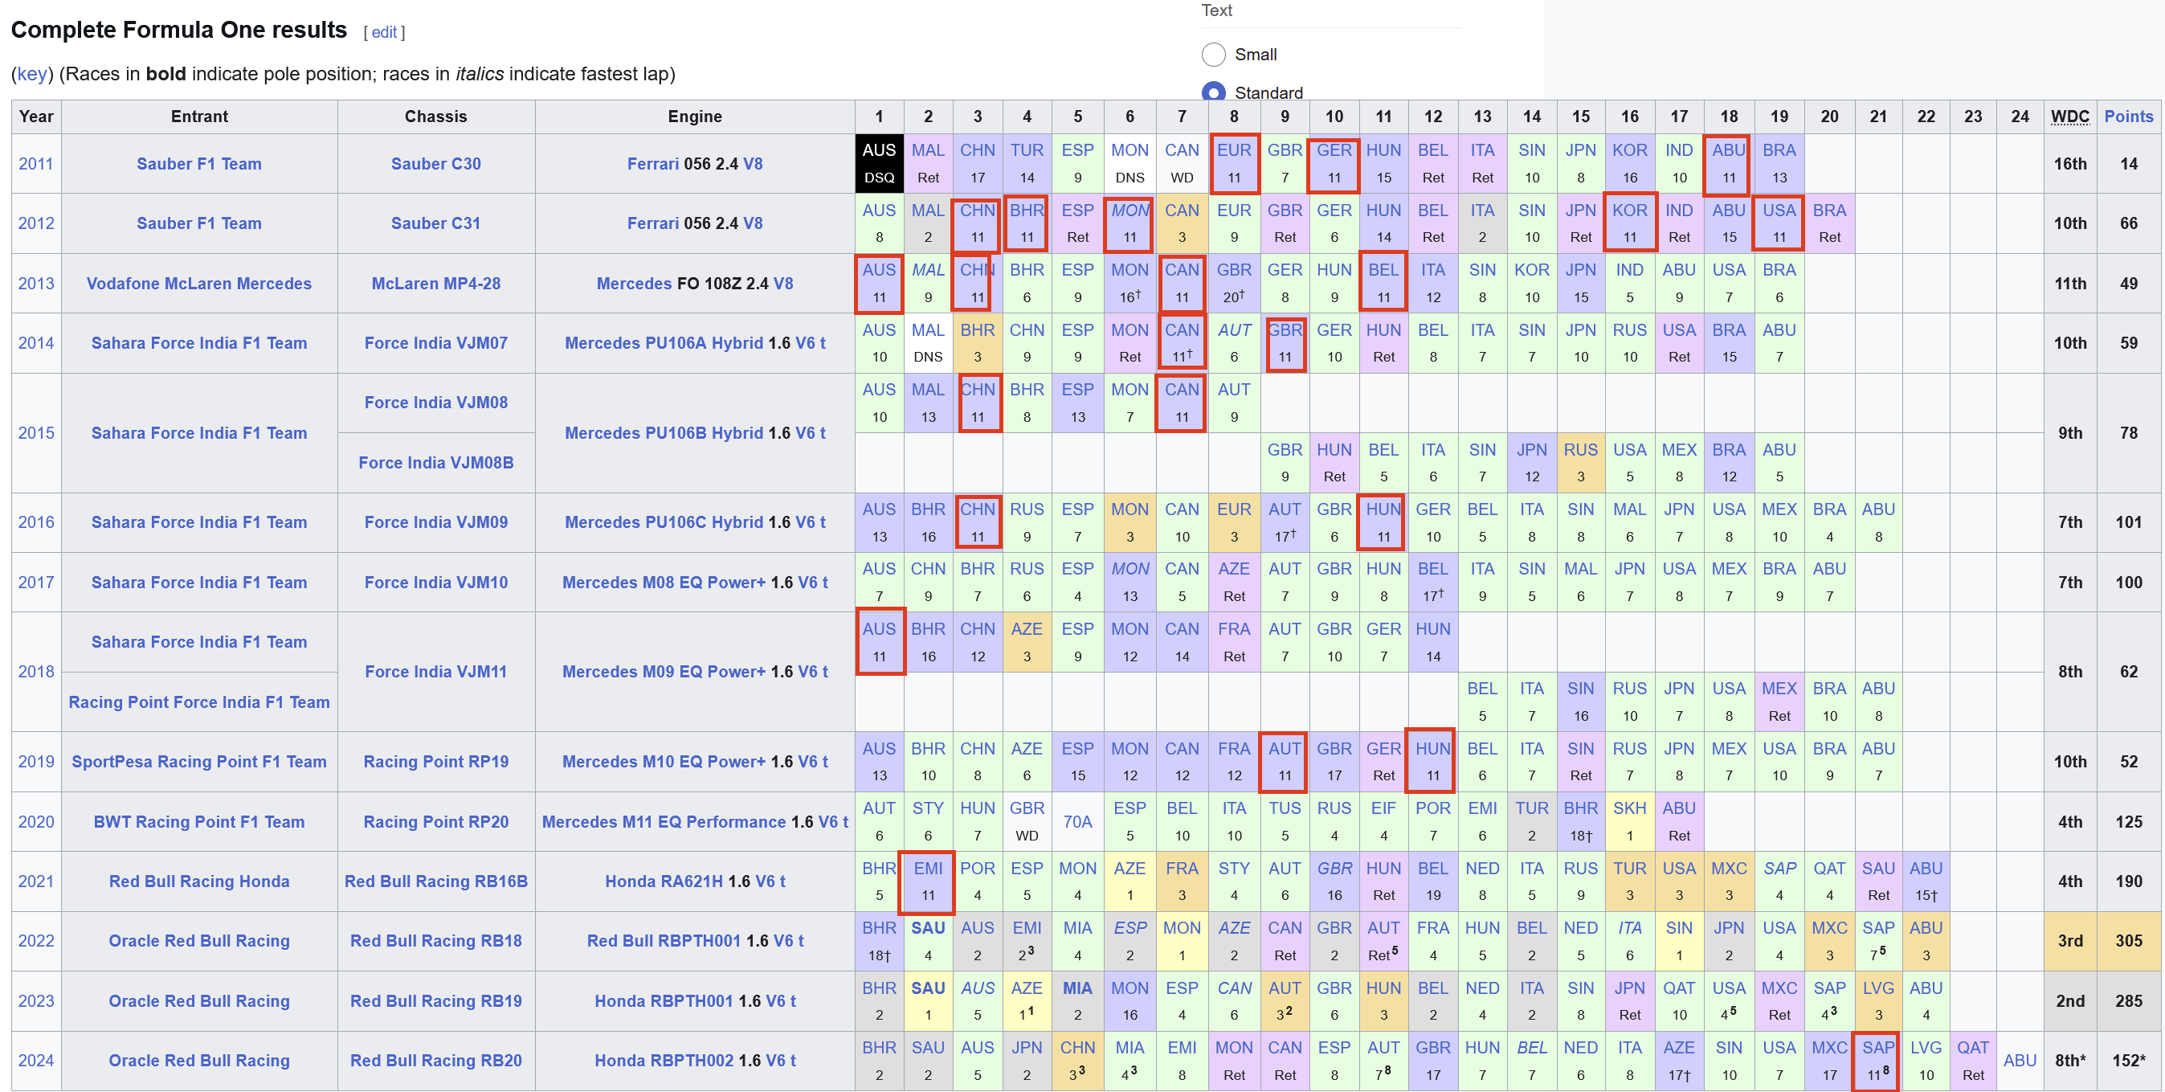This screenshot has height=1092, width=2165.
Task: Select the Small text size radio button
Action: click(x=1213, y=55)
